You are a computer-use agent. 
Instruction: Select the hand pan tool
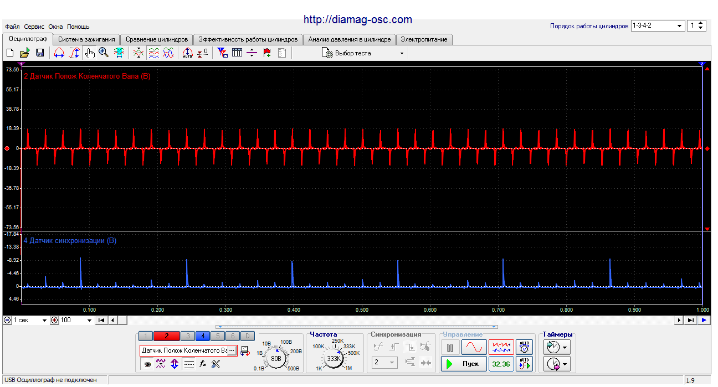(x=90, y=53)
